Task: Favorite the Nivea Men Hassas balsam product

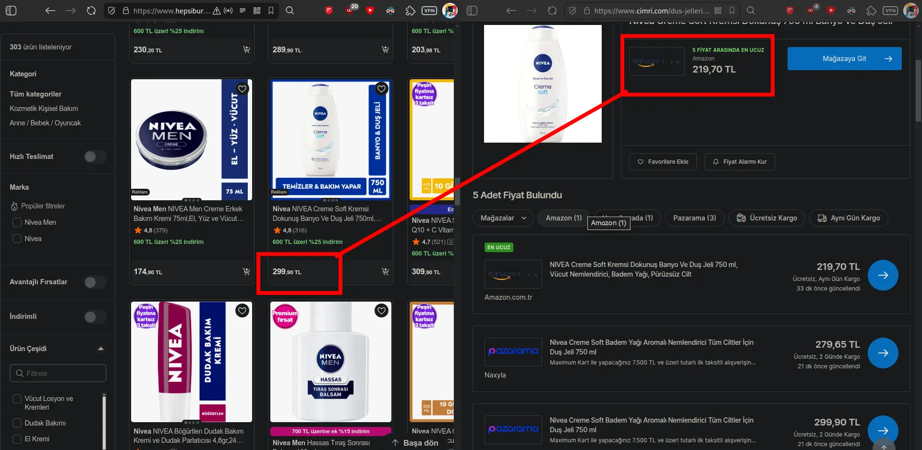Action: [381, 311]
